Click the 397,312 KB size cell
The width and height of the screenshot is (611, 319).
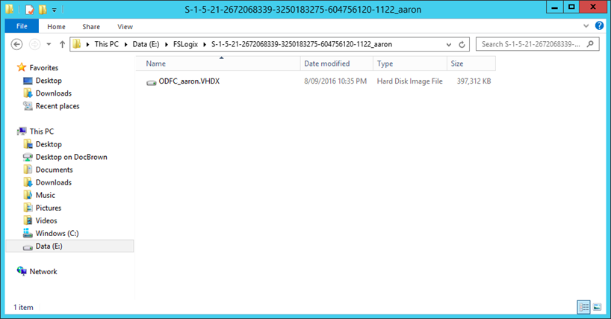(x=474, y=81)
